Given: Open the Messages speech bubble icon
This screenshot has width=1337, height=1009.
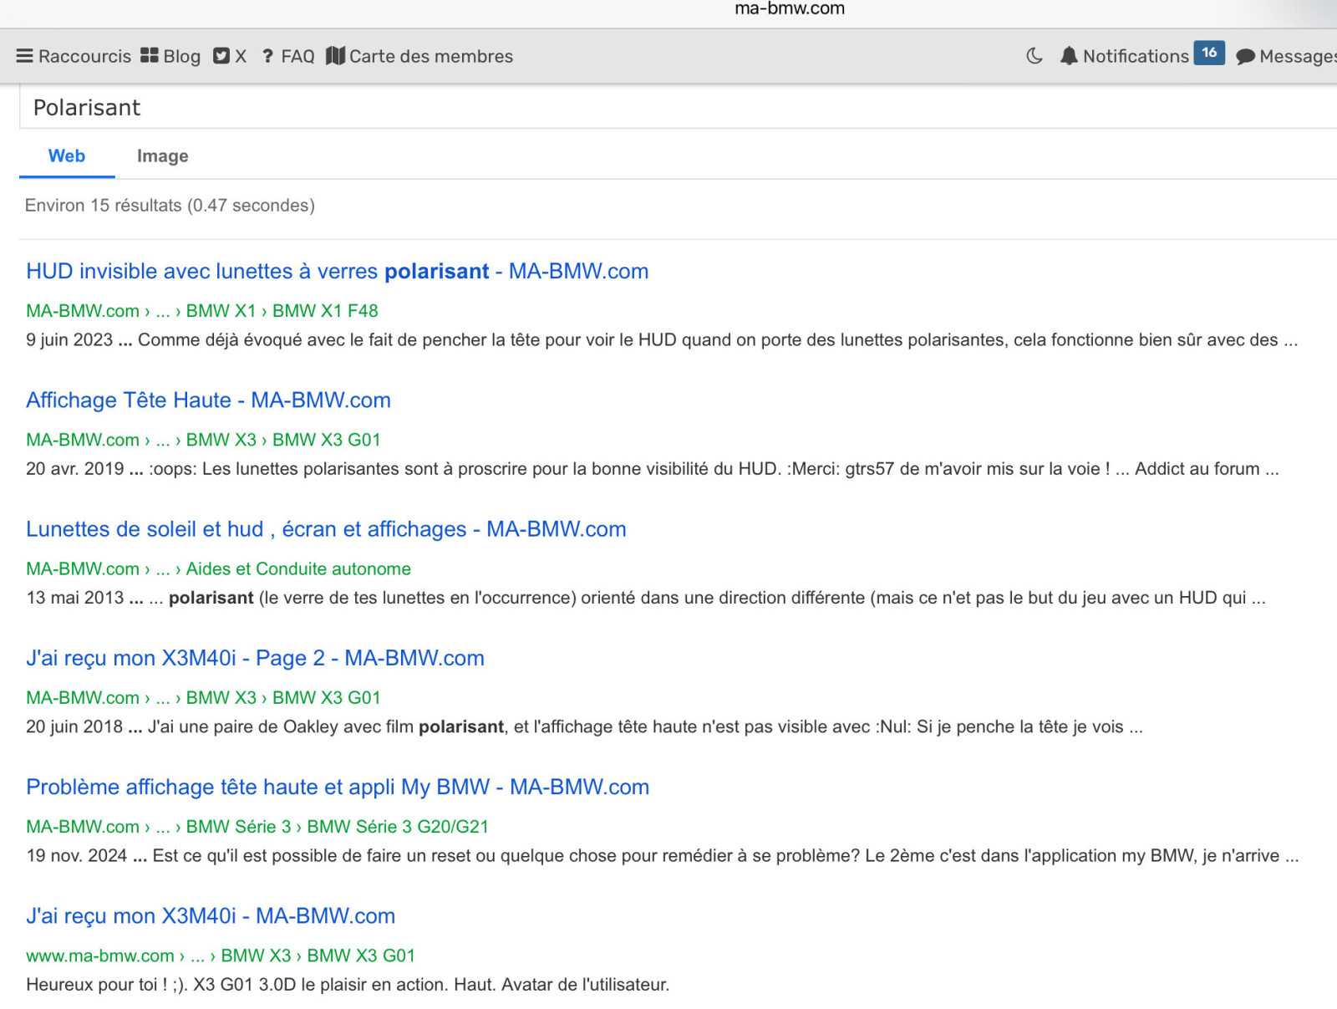Looking at the screenshot, I should coord(1245,57).
